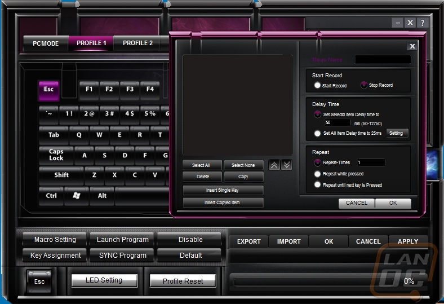Click the delay time ms input field
444x304 pixels.
[338, 123]
